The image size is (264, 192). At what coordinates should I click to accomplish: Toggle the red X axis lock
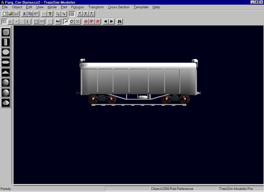86,21
